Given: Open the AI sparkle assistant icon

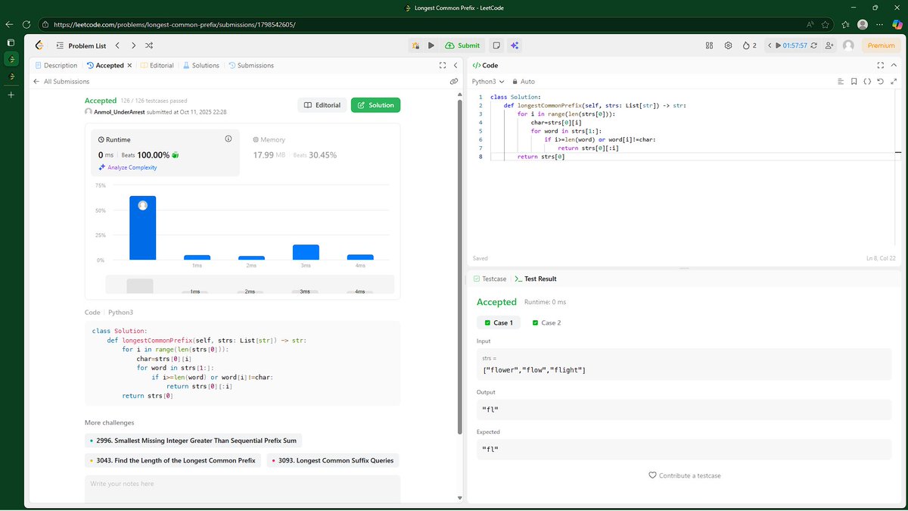Looking at the screenshot, I should click(515, 45).
